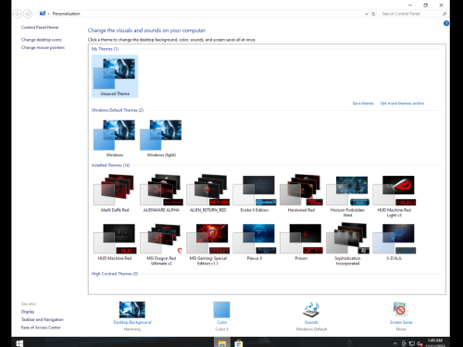This screenshot has width=463, height=347.
Task: Show hidden tray icons chevron
Action: (x=394, y=343)
